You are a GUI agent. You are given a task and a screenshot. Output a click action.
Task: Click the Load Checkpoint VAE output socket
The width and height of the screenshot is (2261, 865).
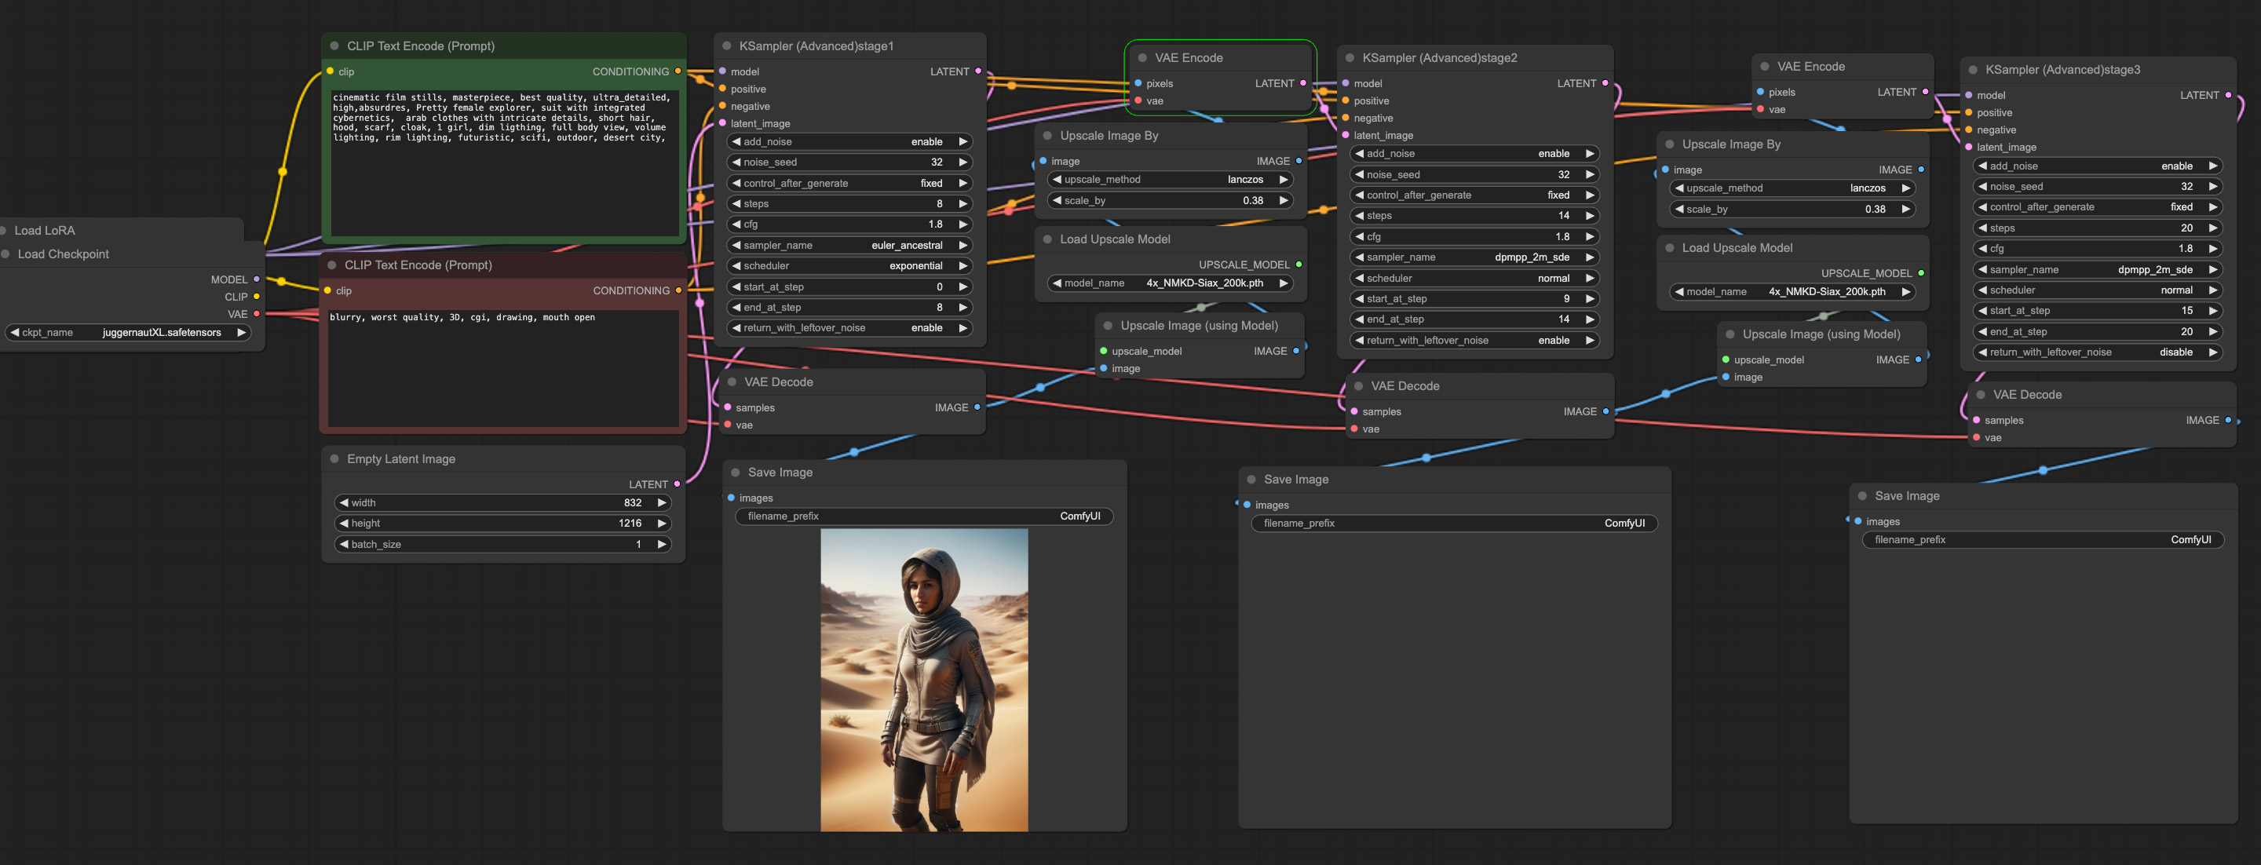pos(256,314)
